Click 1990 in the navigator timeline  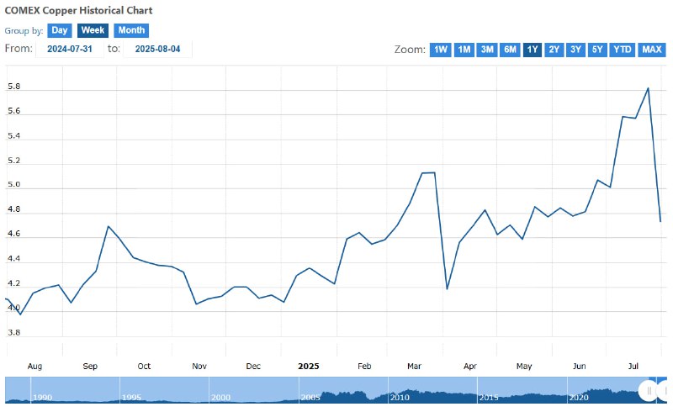[43, 398]
